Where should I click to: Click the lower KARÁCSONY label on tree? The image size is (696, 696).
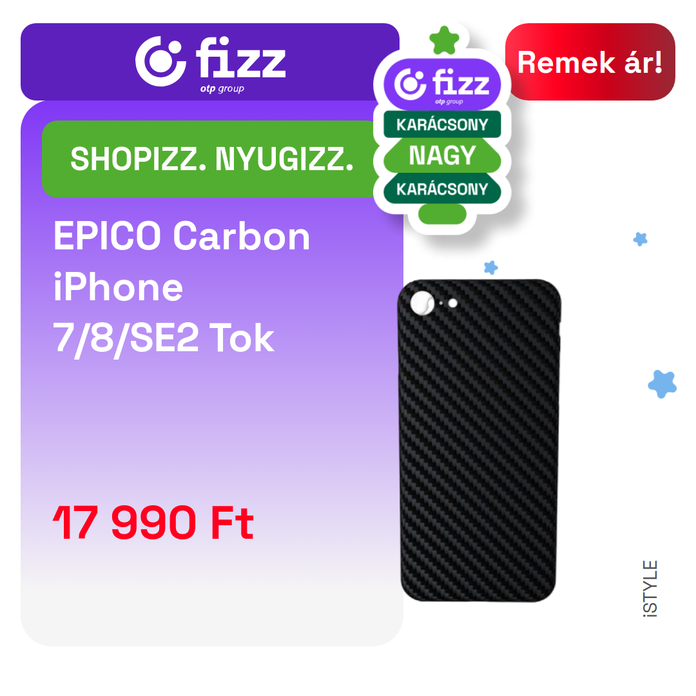(x=442, y=189)
